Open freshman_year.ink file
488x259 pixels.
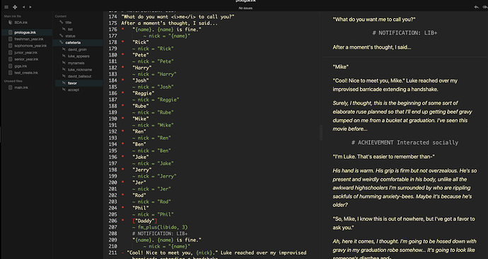28,39
